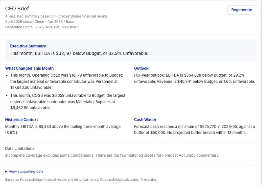The height and width of the screenshot is (185, 262).
Task: Select the Forecast cash minimum $675,770 paragraph
Action: pyautogui.click(x=194, y=129)
